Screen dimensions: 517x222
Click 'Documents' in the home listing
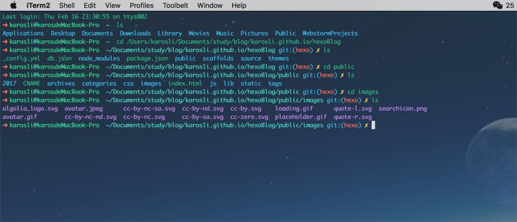tap(97, 33)
